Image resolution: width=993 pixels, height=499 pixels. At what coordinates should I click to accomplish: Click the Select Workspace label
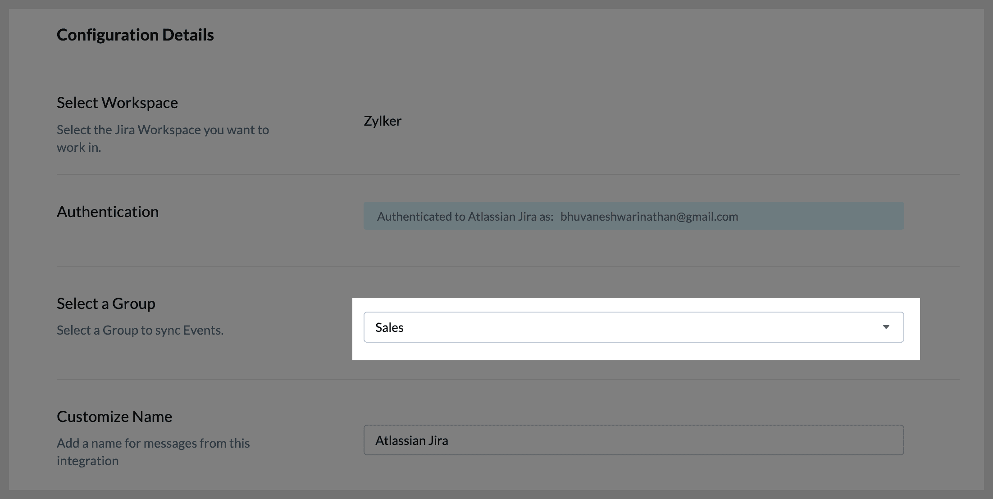[x=117, y=103]
